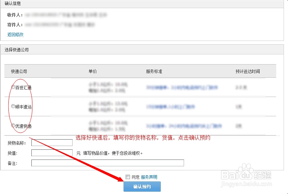Tick the 同意 agreement checkbox
The height and width of the screenshot is (194, 288).
coord(128,177)
